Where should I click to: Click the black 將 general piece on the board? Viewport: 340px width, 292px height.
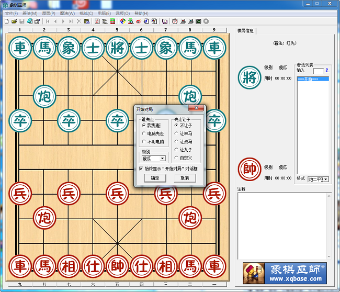[x=117, y=48]
